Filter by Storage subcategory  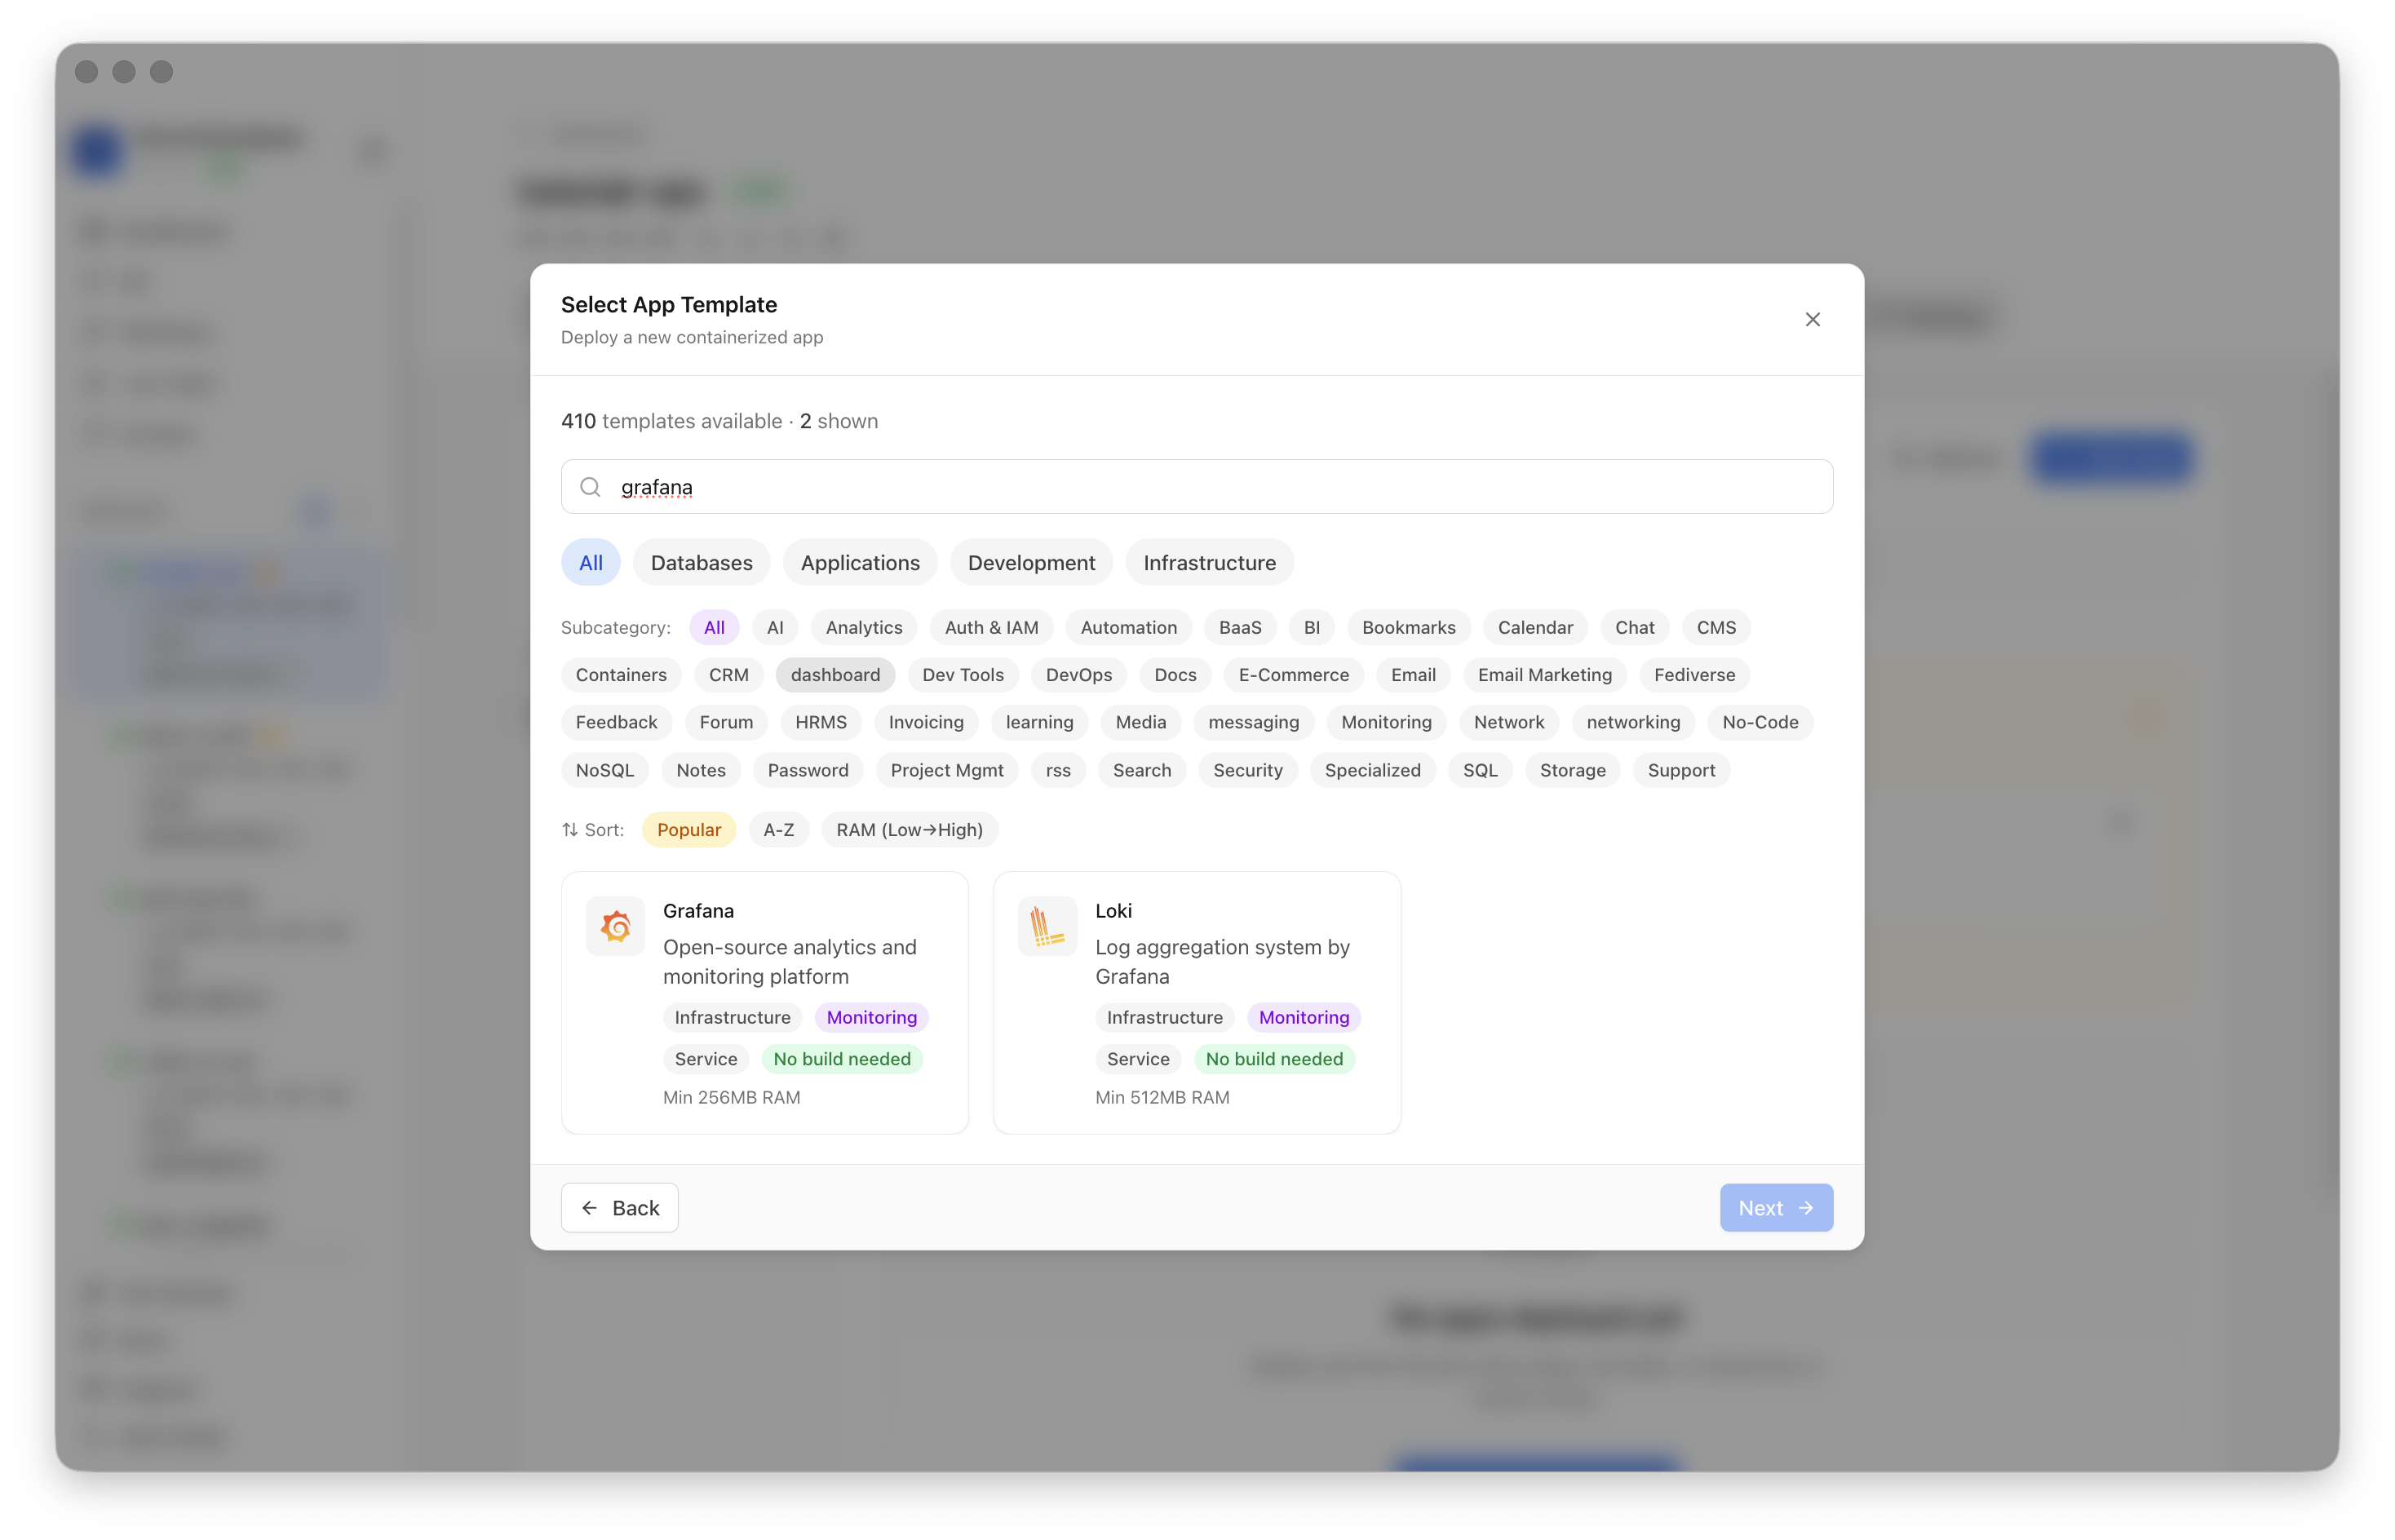tap(1572, 770)
